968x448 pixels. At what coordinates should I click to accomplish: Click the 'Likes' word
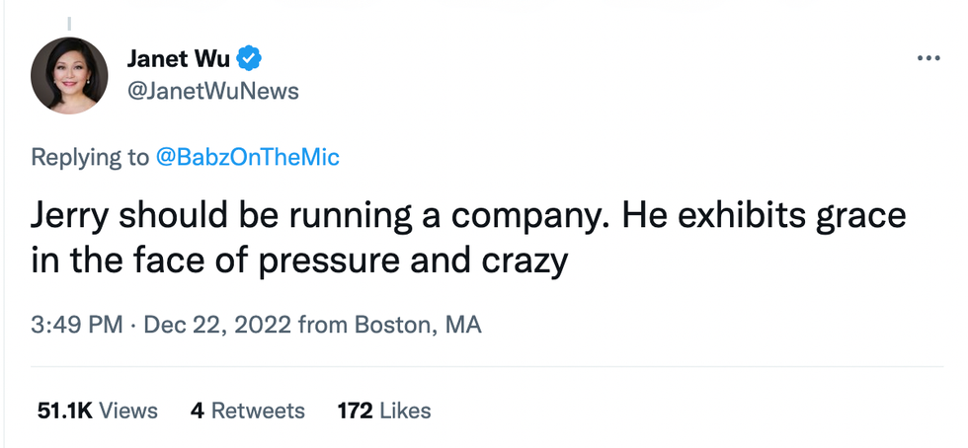(x=405, y=410)
